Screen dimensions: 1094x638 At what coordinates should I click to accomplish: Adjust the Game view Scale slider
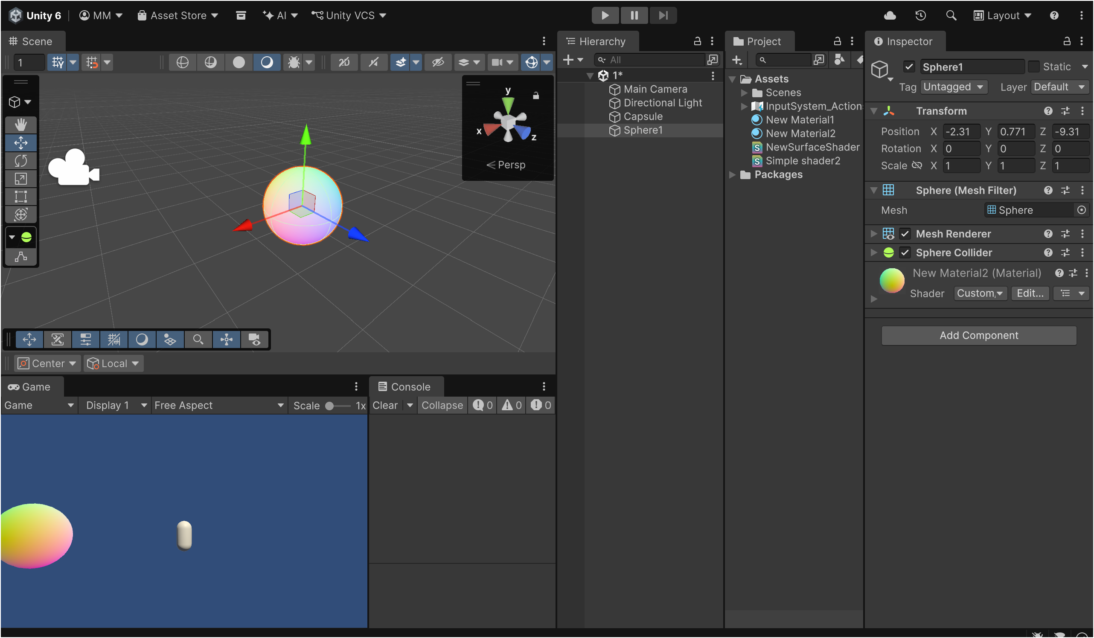point(338,406)
